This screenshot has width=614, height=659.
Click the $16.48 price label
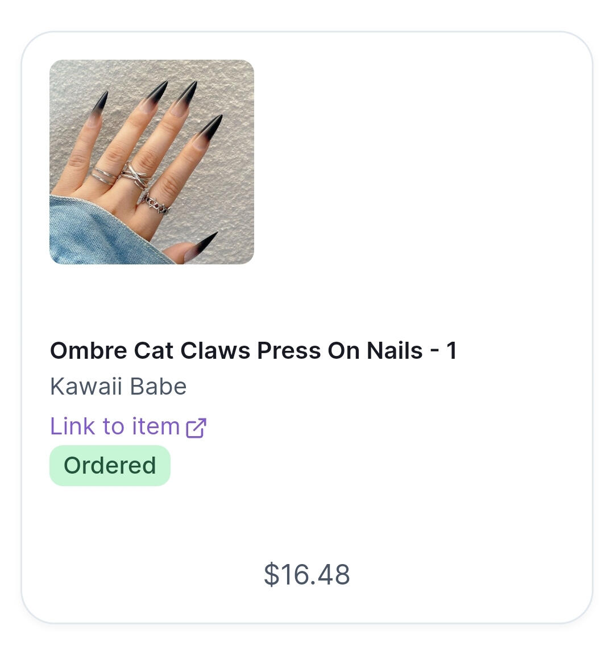pyautogui.click(x=307, y=574)
